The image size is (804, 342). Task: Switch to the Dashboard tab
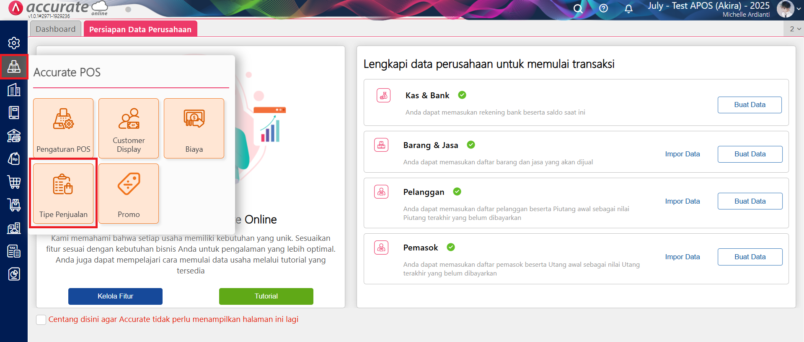point(56,29)
